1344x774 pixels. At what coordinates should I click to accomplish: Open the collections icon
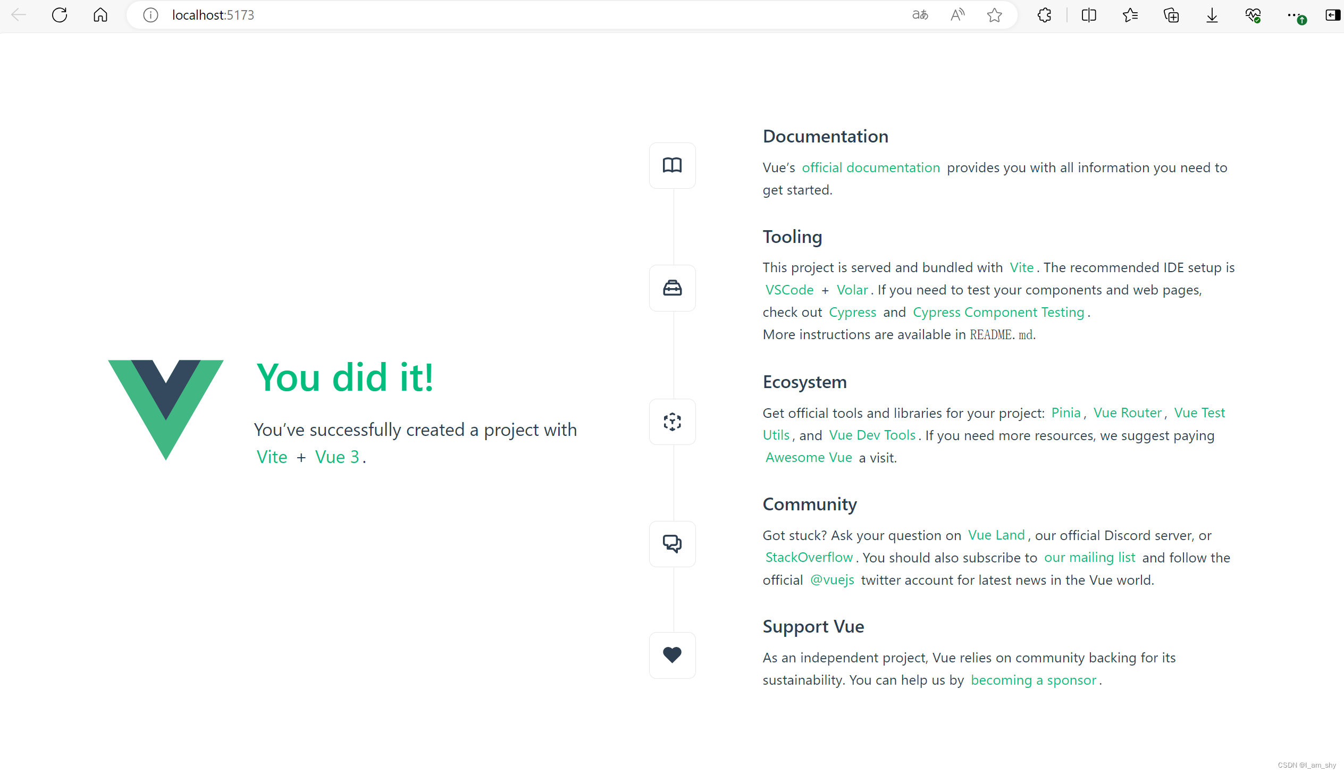point(1171,15)
